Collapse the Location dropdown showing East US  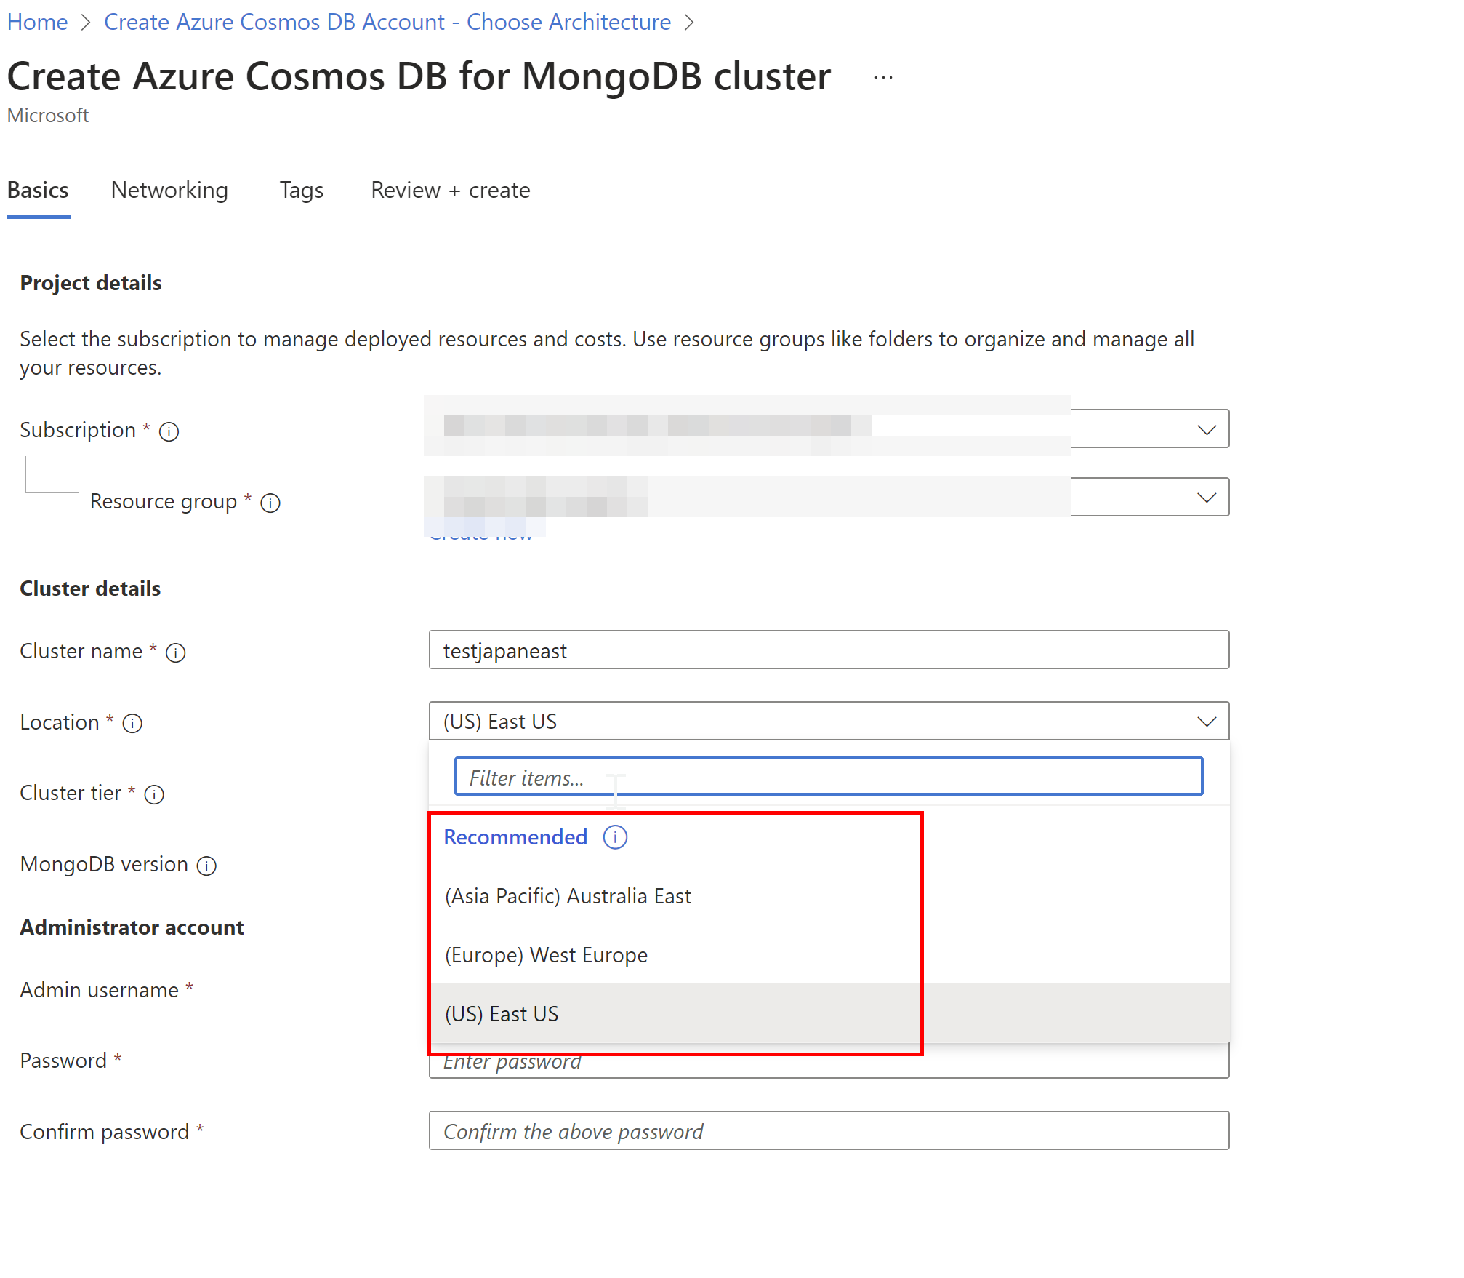tap(1206, 722)
